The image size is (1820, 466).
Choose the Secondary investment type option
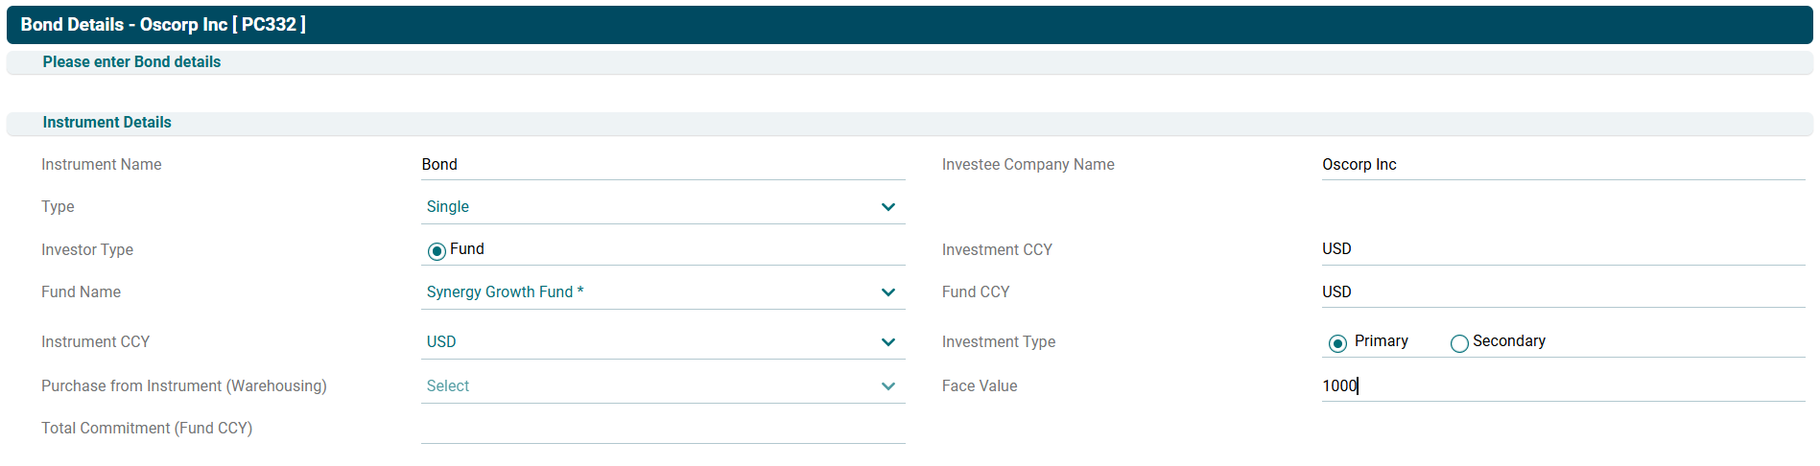pyautogui.click(x=1459, y=343)
